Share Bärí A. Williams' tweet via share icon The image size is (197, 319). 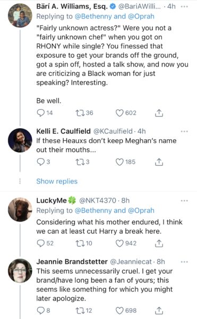point(159,113)
